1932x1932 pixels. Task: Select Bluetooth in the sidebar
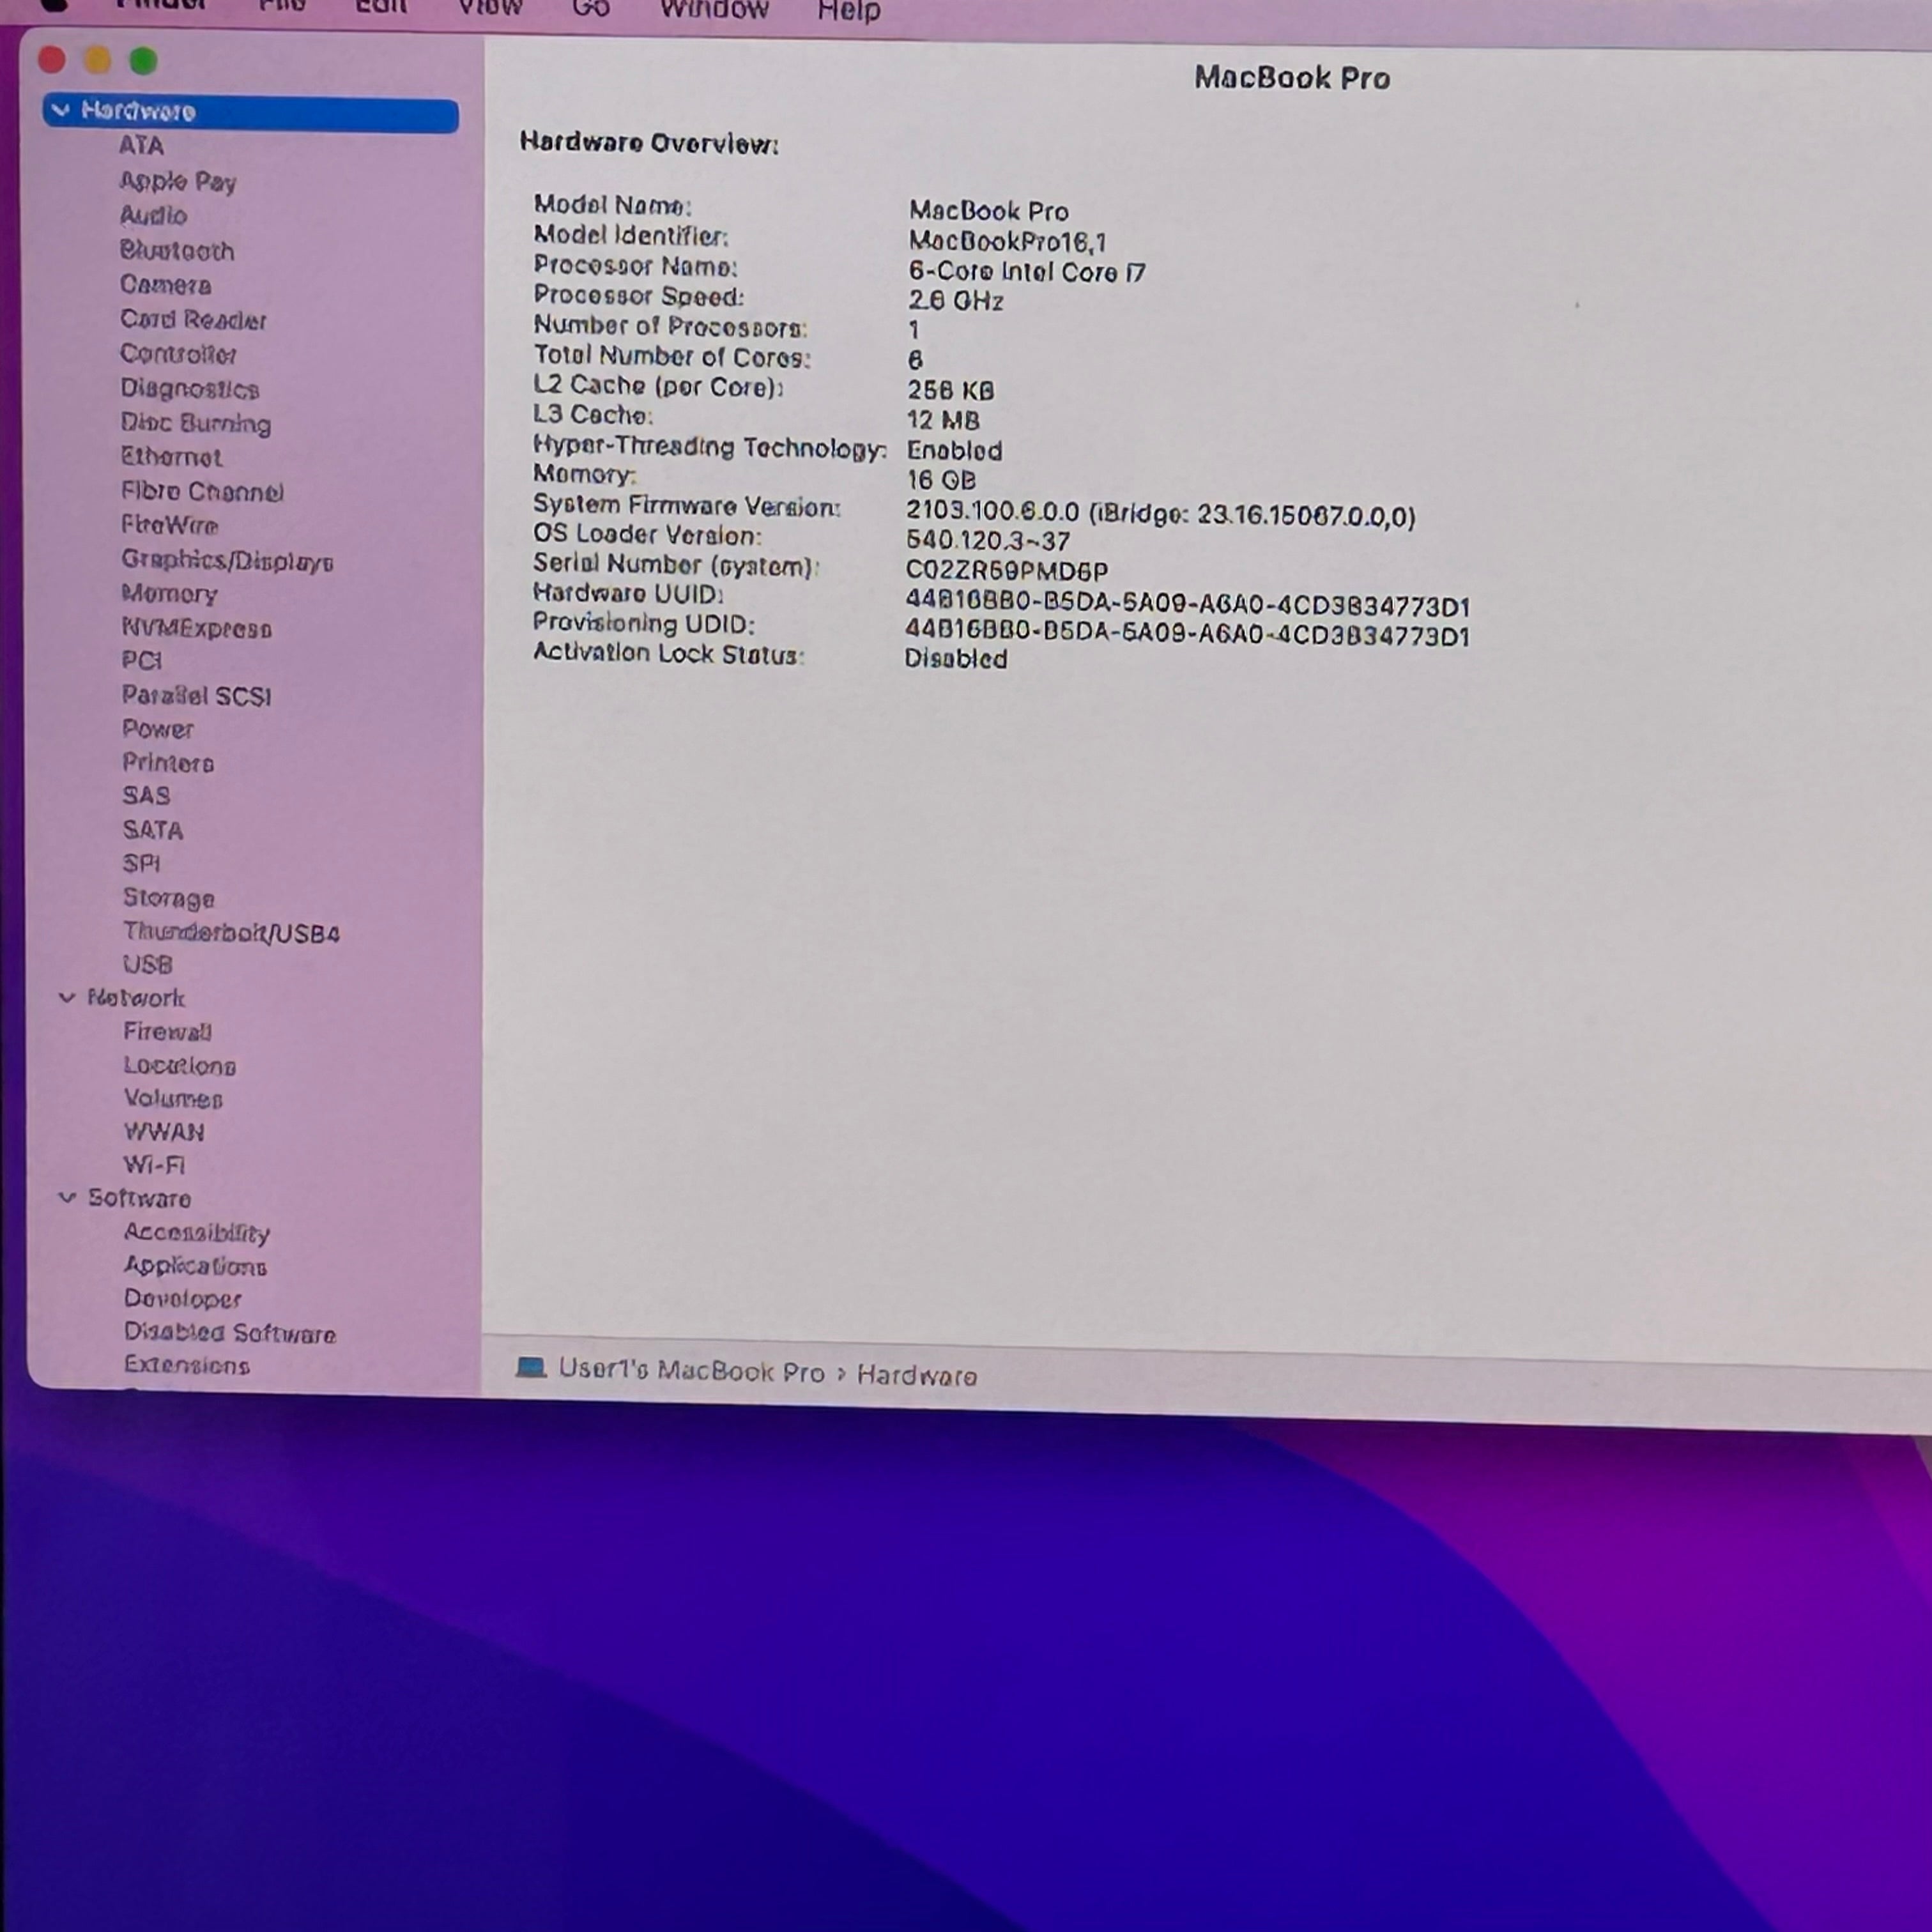pyautogui.click(x=177, y=251)
